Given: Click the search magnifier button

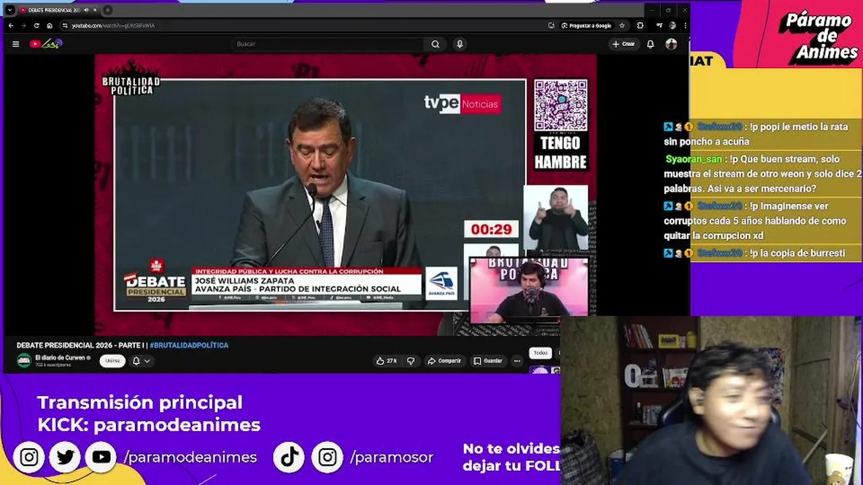Looking at the screenshot, I should pyautogui.click(x=436, y=44).
